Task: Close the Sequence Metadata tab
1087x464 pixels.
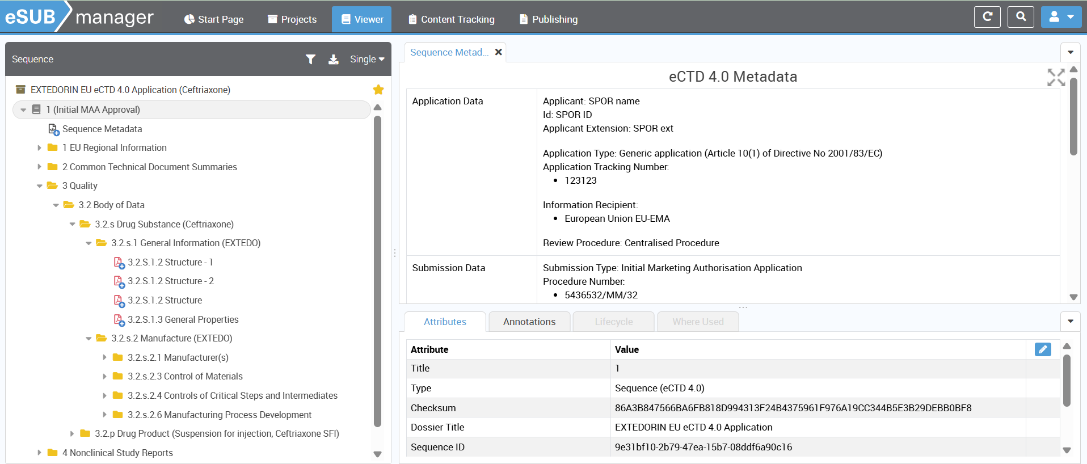Action: click(x=498, y=52)
